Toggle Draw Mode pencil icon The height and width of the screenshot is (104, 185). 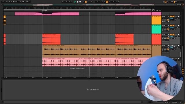pyautogui.click(x=164, y=2)
